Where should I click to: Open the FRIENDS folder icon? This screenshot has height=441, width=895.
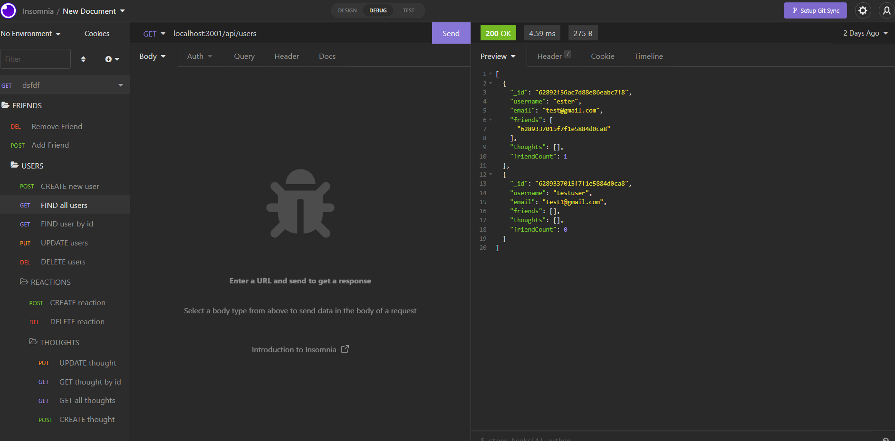point(6,105)
